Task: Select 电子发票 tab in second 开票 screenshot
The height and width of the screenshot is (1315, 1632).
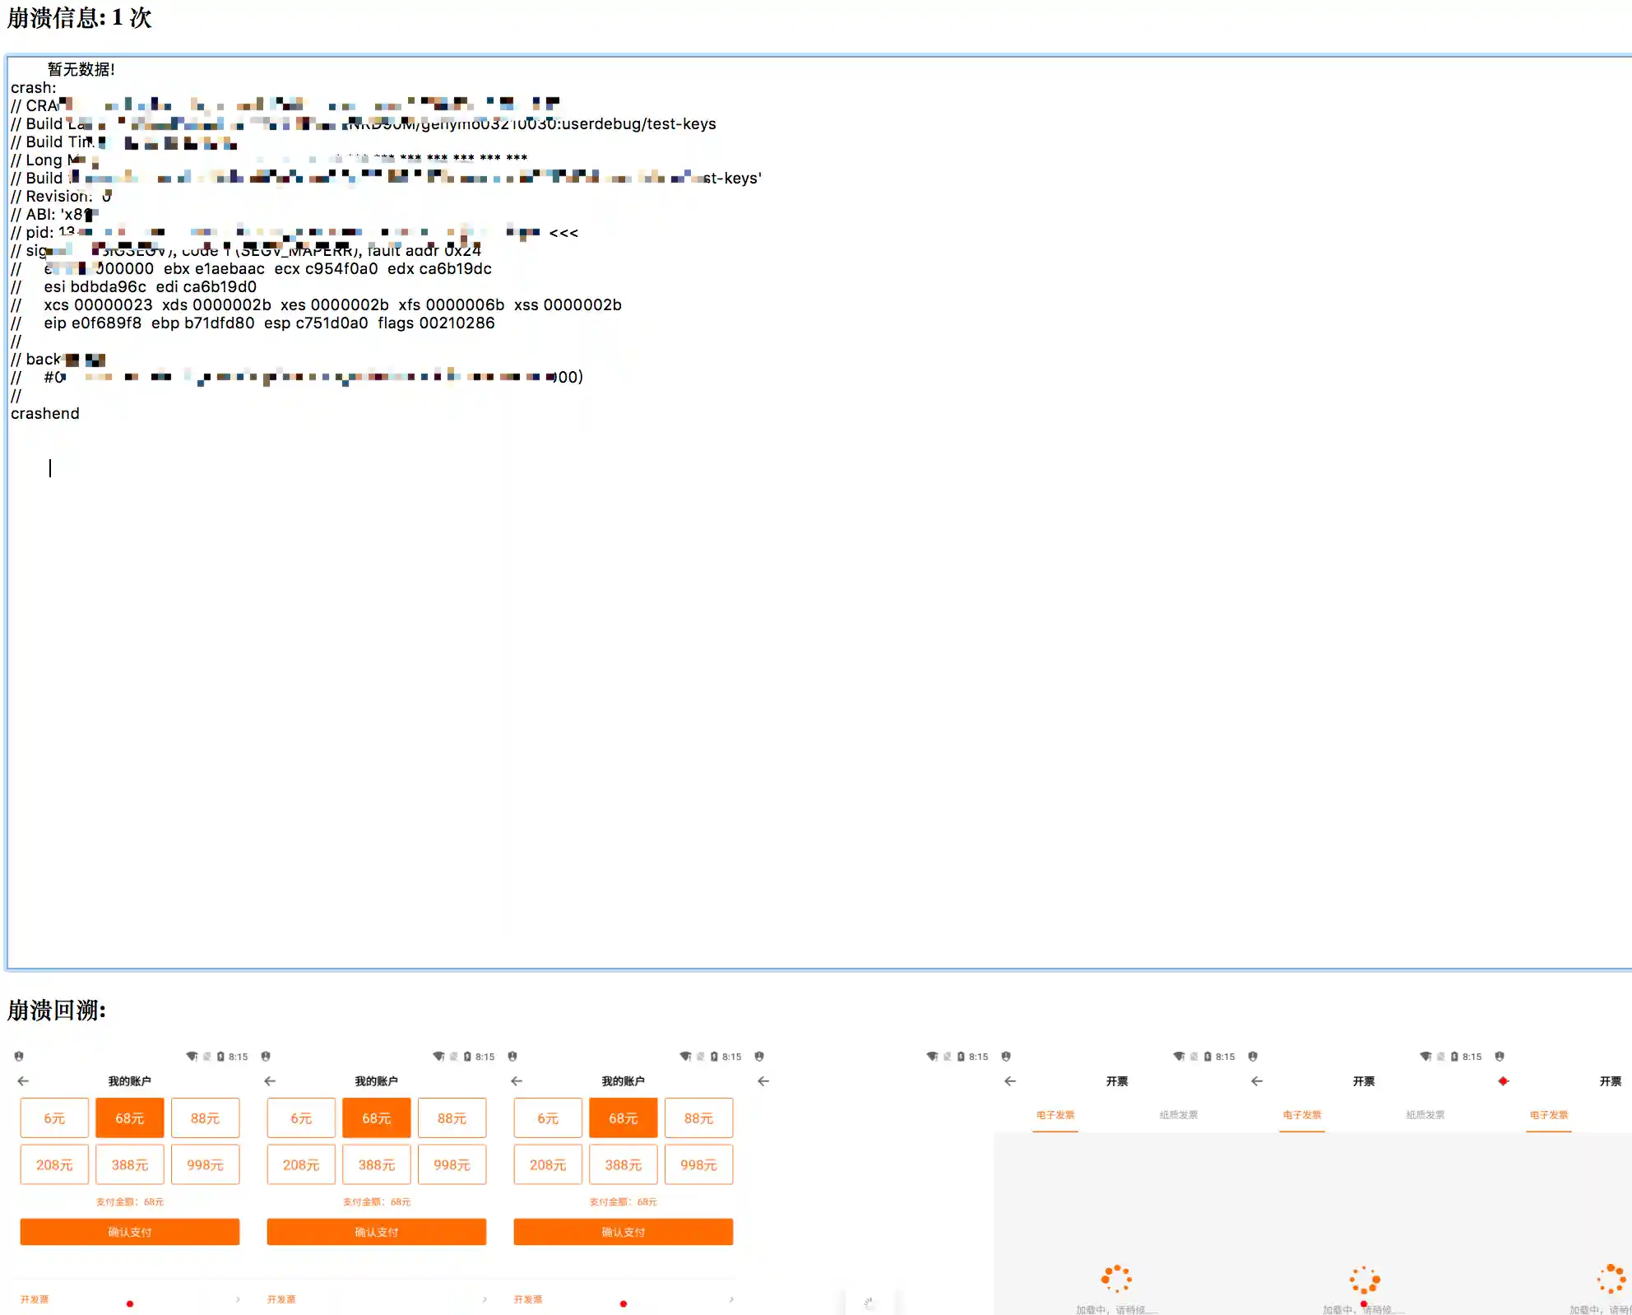Action: click(1301, 1115)
